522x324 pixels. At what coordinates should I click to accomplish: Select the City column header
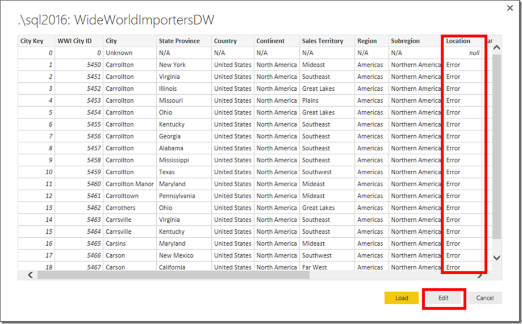130,41
